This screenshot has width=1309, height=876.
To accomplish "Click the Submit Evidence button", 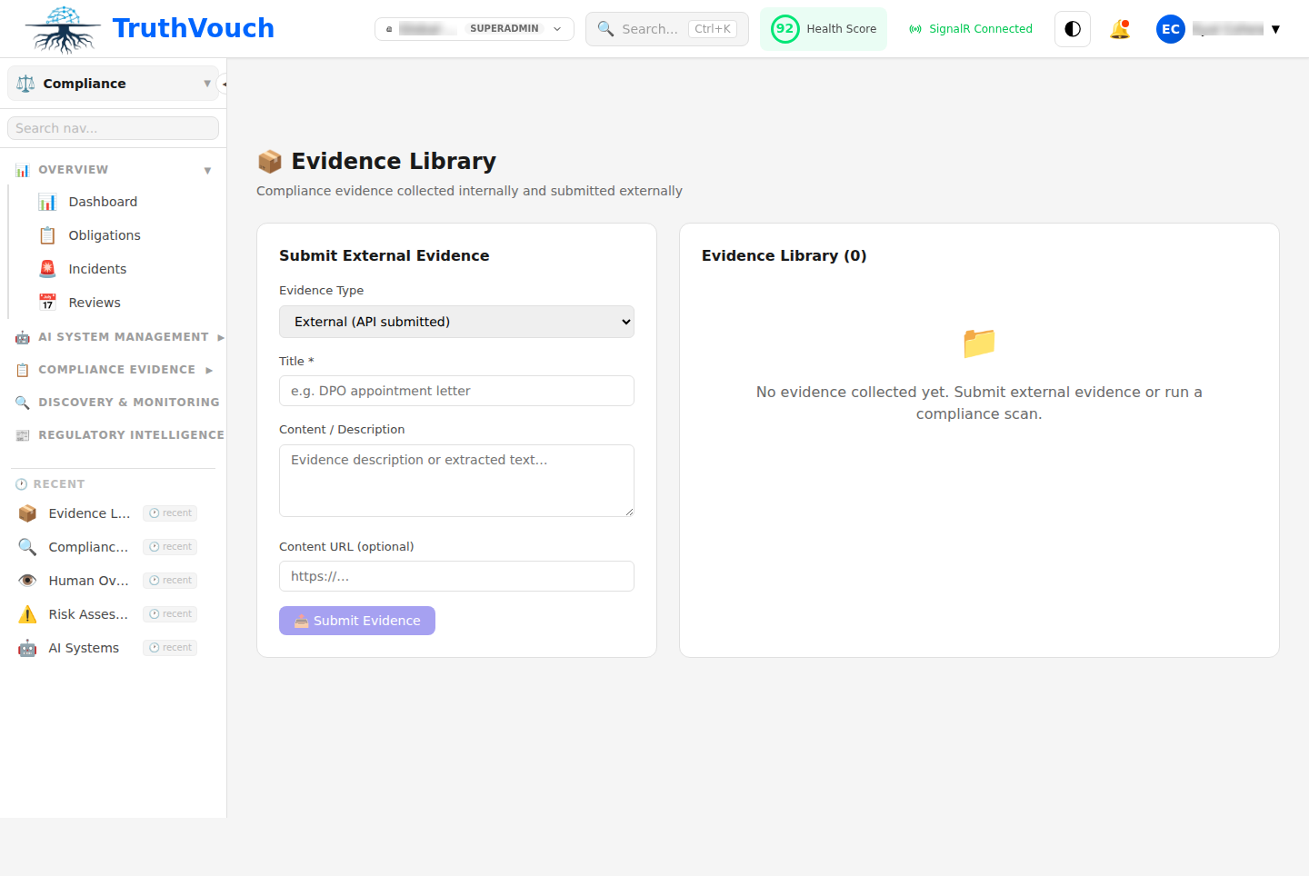I will tap(356, 621).
